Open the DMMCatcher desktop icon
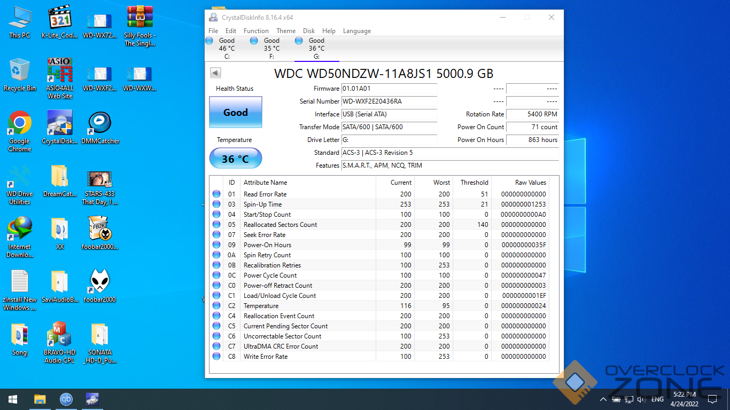The width and height of the screenshot is (730, 410). click(100, 123)
